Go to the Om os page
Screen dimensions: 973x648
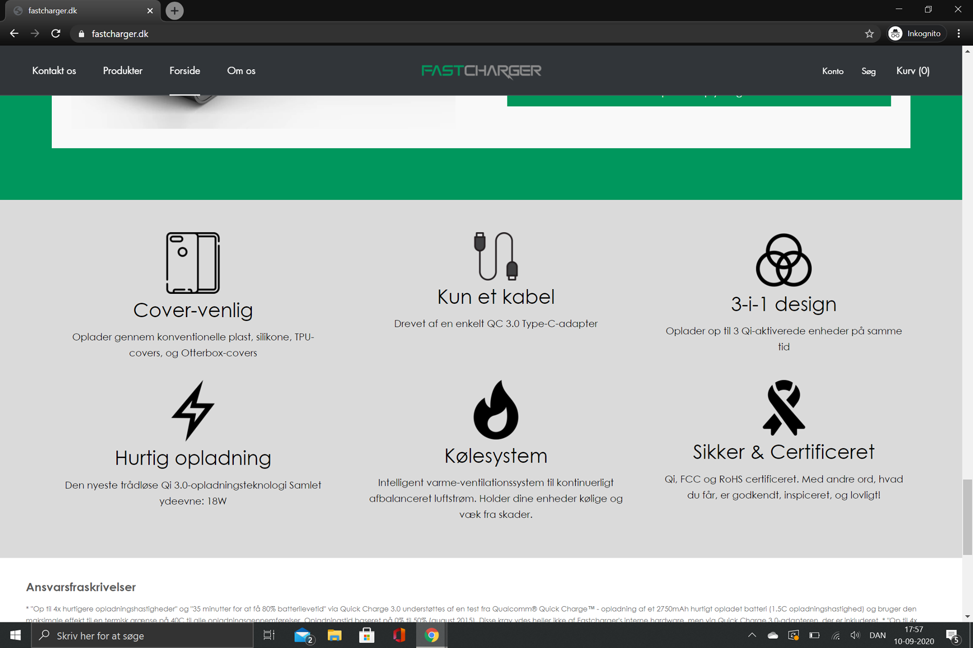pos(241,71)
